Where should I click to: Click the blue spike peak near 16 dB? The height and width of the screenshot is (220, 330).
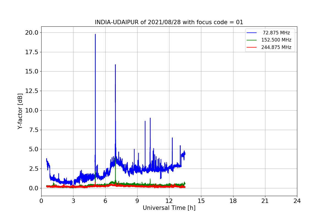[115, 65]
